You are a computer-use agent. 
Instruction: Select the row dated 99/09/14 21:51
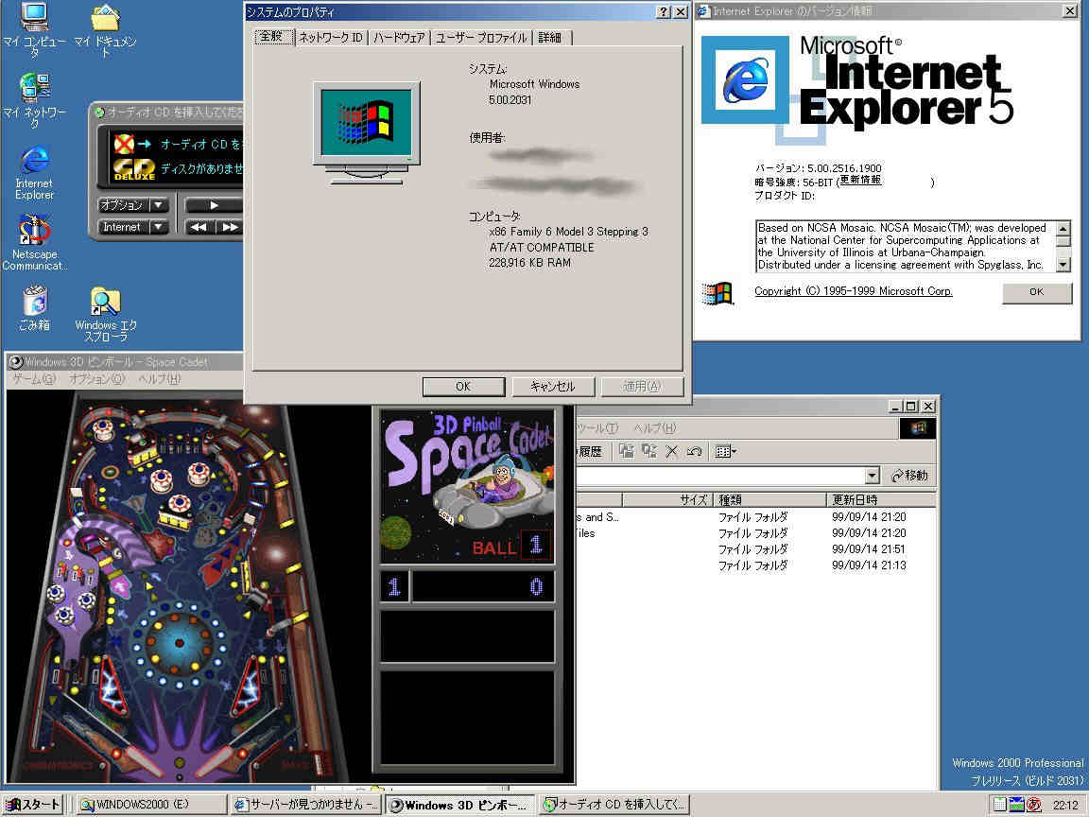coord(755,548)
